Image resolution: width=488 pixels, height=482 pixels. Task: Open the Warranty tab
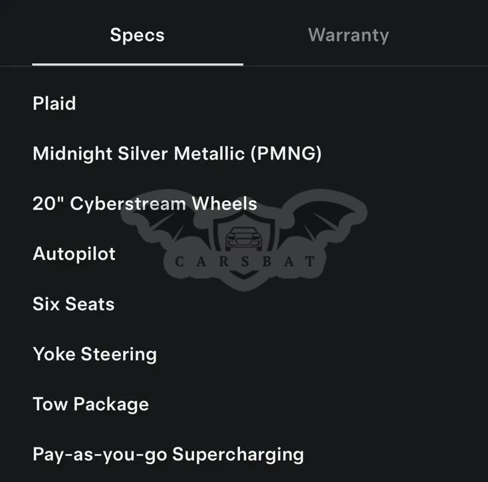[348, 35]
